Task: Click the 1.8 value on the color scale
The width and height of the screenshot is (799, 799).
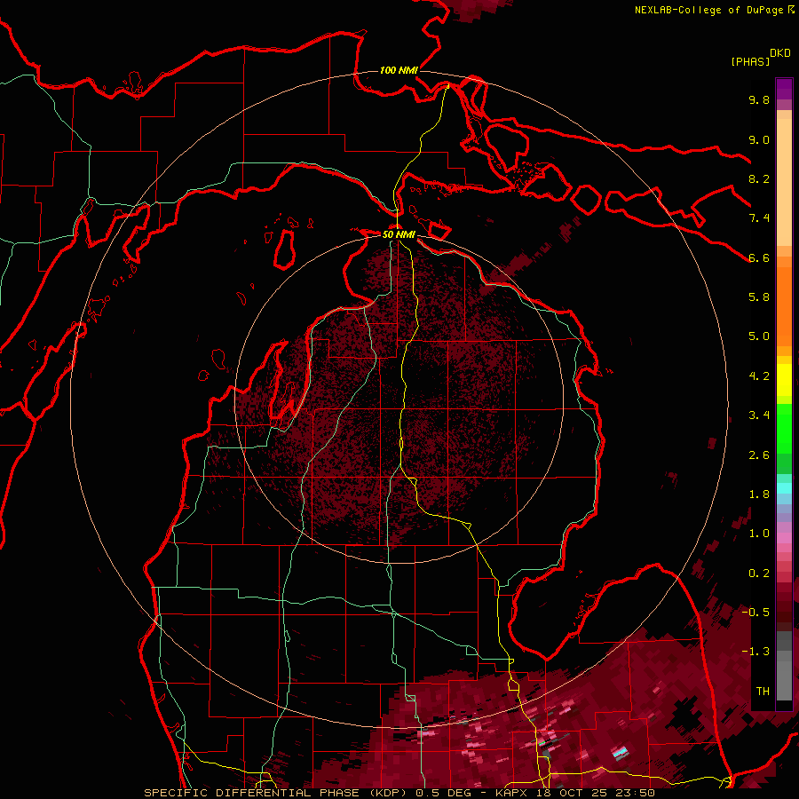Action: (759, 494)
